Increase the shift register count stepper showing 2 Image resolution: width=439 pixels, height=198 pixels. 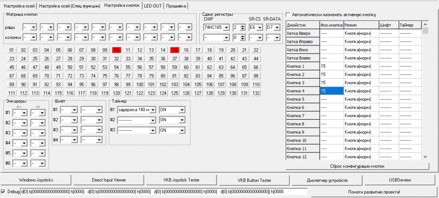(242, 26)
